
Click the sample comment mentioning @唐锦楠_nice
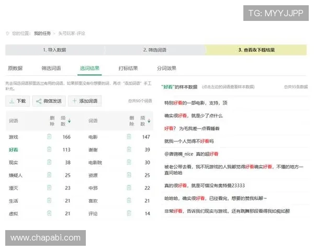click(x=191, y=154)
